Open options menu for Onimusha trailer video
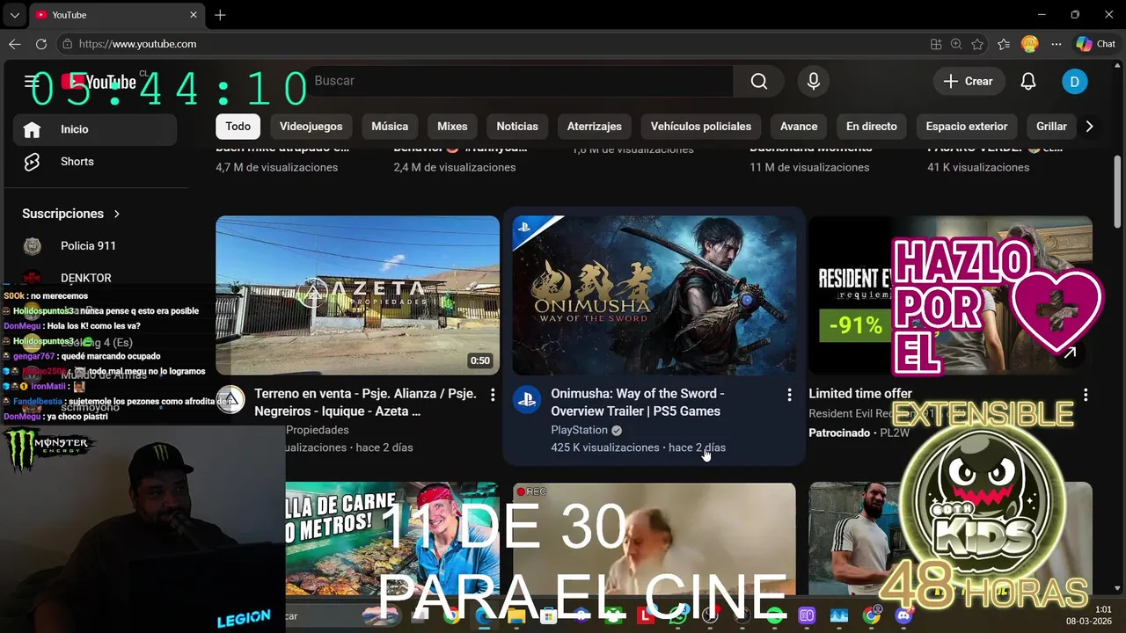This screenshot has height=633, width=1126. [789, 395]
